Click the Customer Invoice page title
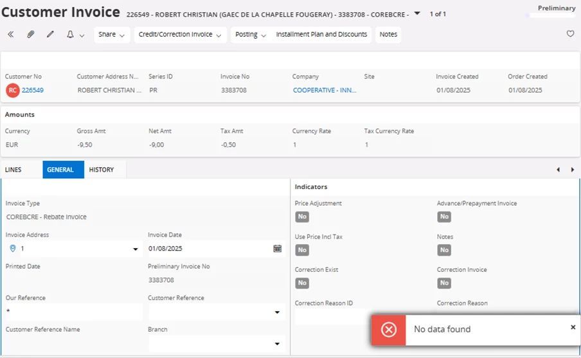Viewport: 581px width, 358px height. (61, 12)
